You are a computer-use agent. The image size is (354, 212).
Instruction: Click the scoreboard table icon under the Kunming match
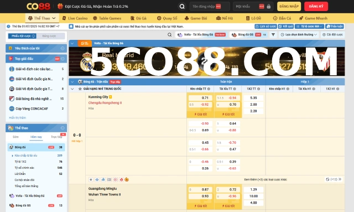110,179
